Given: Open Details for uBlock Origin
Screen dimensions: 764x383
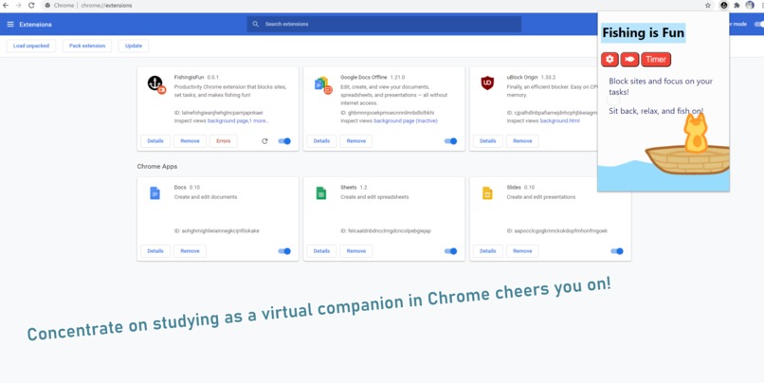Looking at the screenshot, I should coord(488,141).
